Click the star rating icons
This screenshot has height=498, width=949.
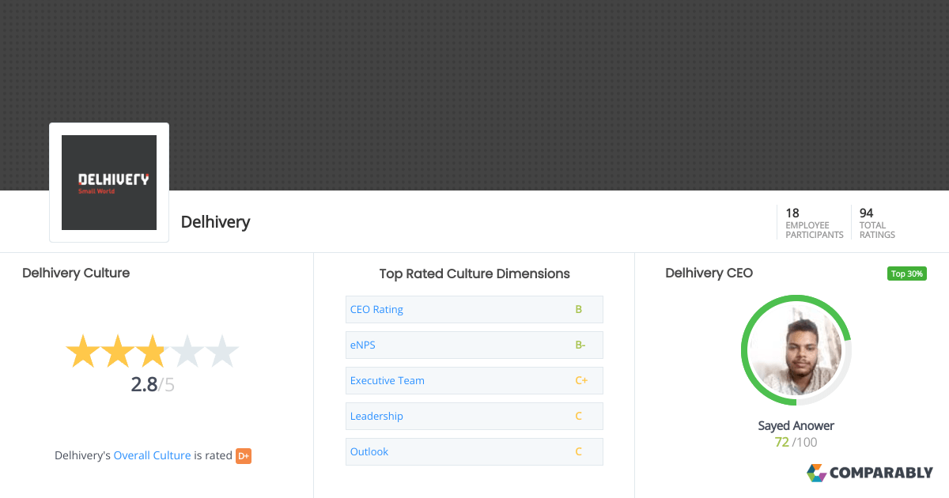(152, 351)
